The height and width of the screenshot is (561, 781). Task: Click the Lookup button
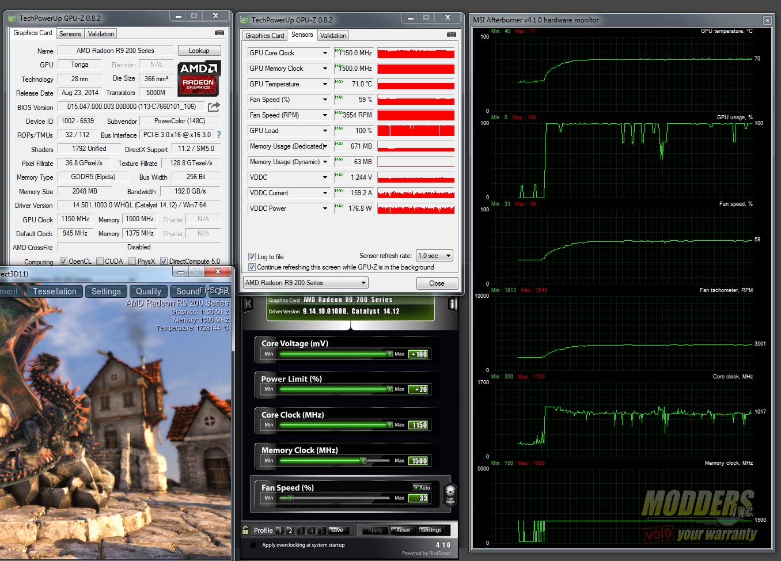click(199, 51)
